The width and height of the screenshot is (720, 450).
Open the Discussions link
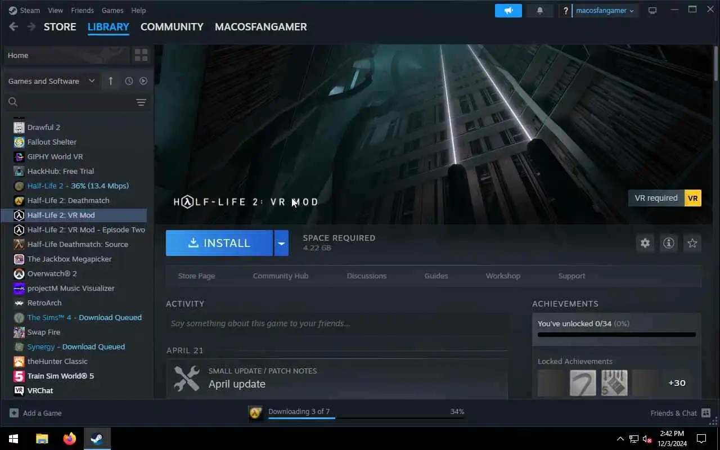tap(367, 276)
